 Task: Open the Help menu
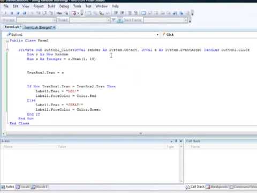click(x=115, y=6)
